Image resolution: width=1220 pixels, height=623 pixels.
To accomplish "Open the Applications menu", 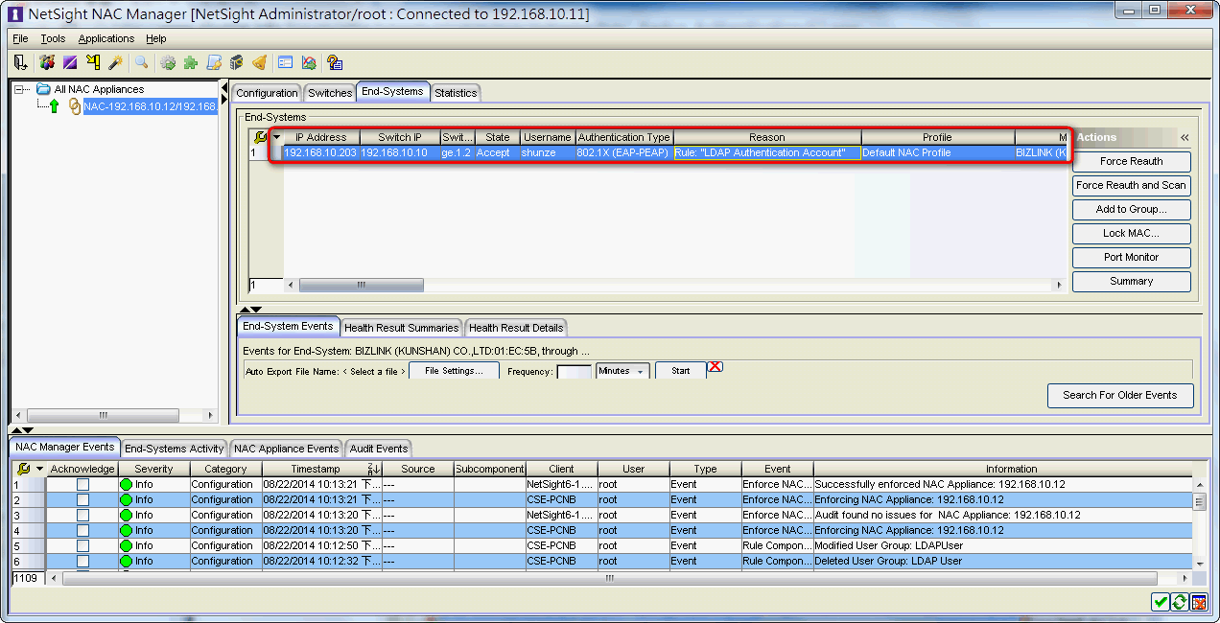I will 106,38.
